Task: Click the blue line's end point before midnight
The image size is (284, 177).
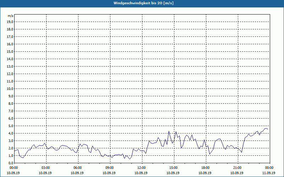Action: point(268,129)
